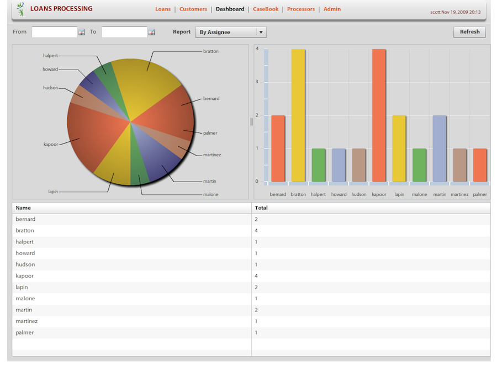Click the hudson label under bar chart
The image size is (497, 366).
[x=359, y=194]
